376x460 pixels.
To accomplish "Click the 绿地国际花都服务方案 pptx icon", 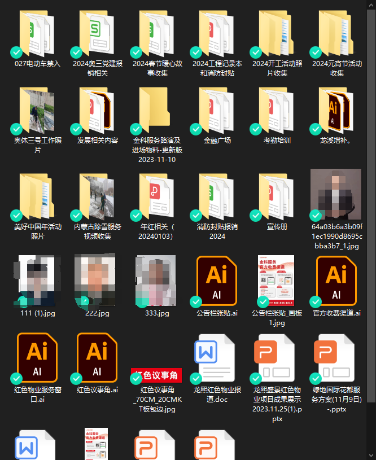I will pyautogui.click(x=336, y=358).
